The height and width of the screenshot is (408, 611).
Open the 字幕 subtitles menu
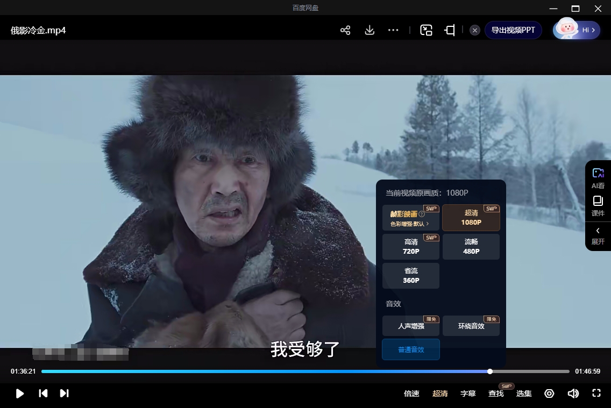point(468,393)
